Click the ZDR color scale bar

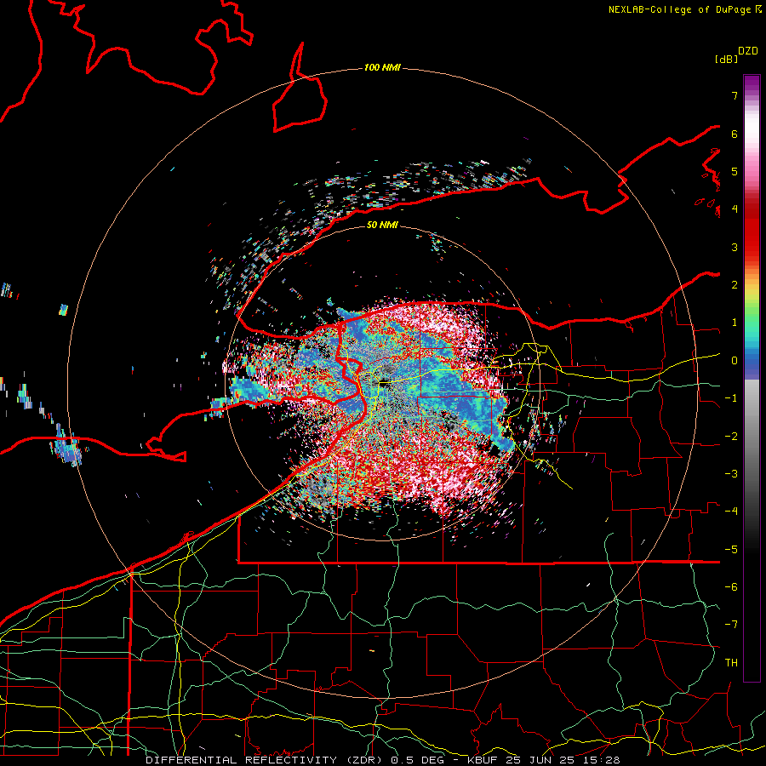pyautogui.click(x=752, y=378)
